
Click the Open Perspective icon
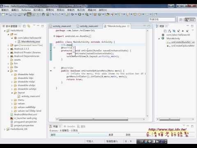181,20
